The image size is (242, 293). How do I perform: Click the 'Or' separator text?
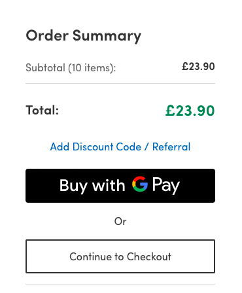coord(120,222)
